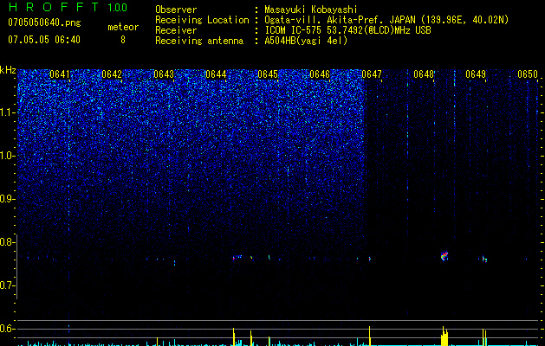Click the meteor label above the count
Screen dimensions: 545x346
(x=123, y=27)
